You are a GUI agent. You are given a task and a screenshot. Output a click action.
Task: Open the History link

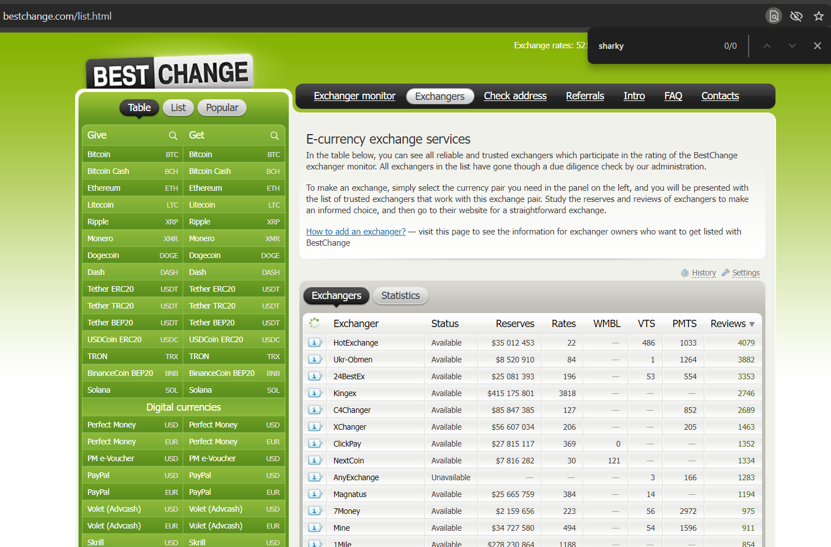pos(704,273)
